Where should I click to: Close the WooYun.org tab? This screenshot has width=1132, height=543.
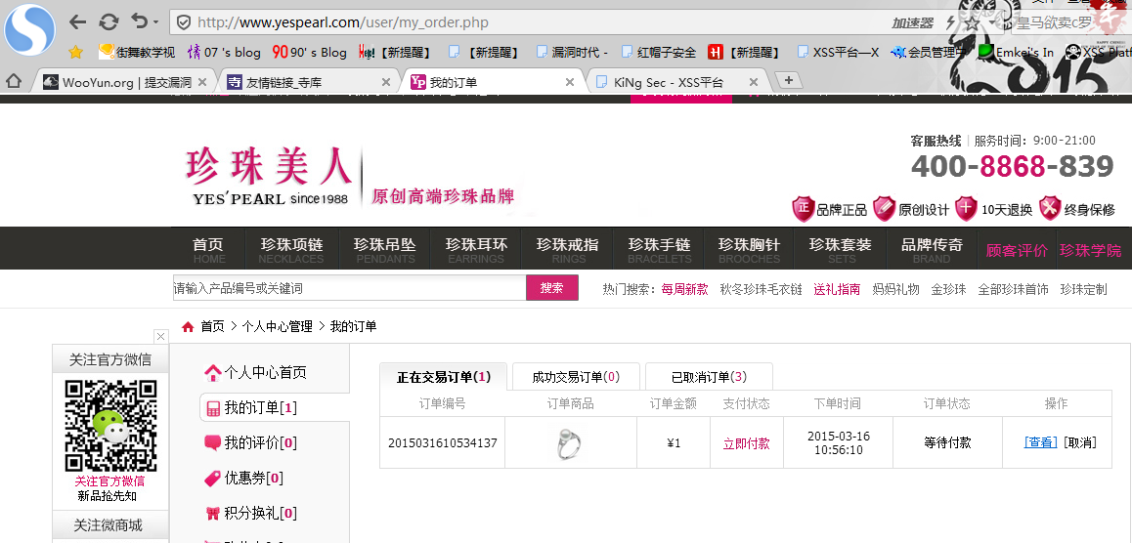click(x=202, y=82)
